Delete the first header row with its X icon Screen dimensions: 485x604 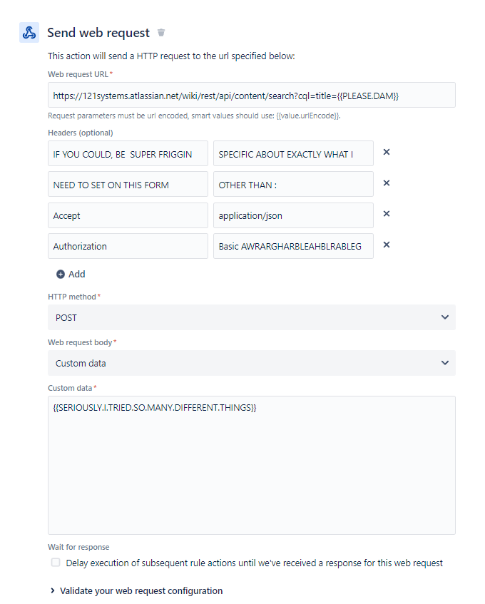386,151
